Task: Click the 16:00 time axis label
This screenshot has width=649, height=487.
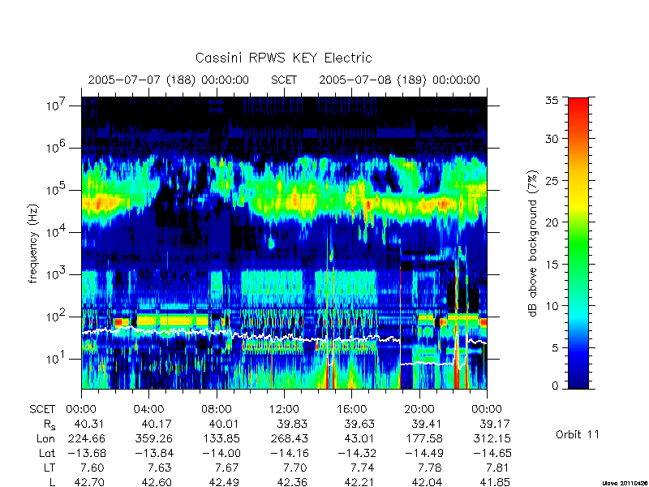Action: coord(352,409)
